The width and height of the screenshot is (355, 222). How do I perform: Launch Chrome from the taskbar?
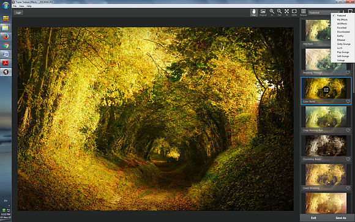click(x=6, y=45)
